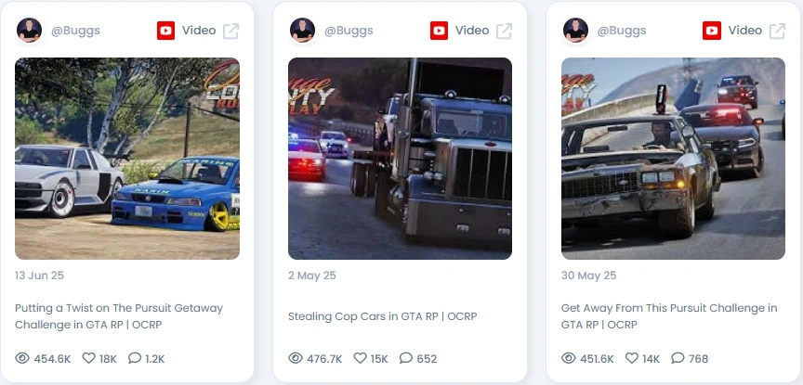Open thumbnail of old car chased by police
The height and width of the screenshot is (385, 803).
(x=673, y=159)
